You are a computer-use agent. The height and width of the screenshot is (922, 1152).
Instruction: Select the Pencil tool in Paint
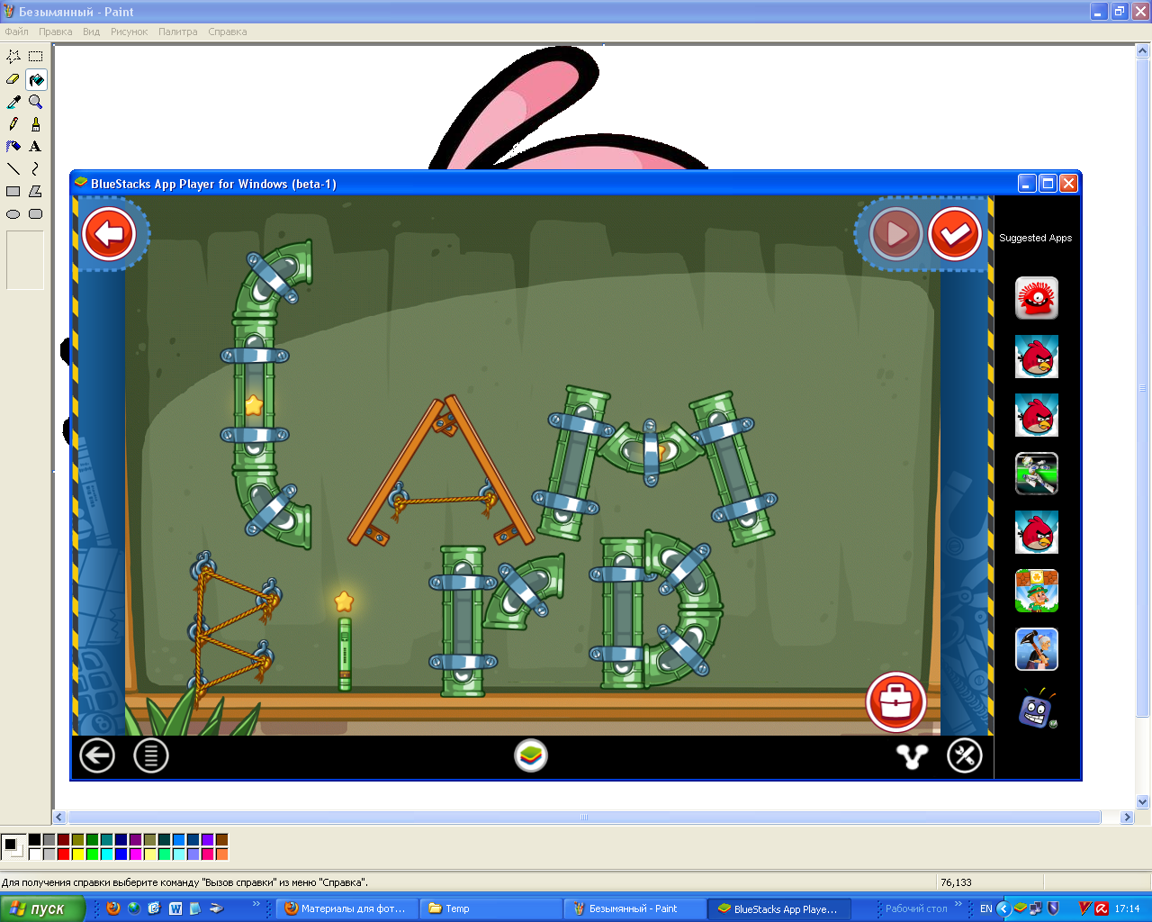tap(13, 124)
